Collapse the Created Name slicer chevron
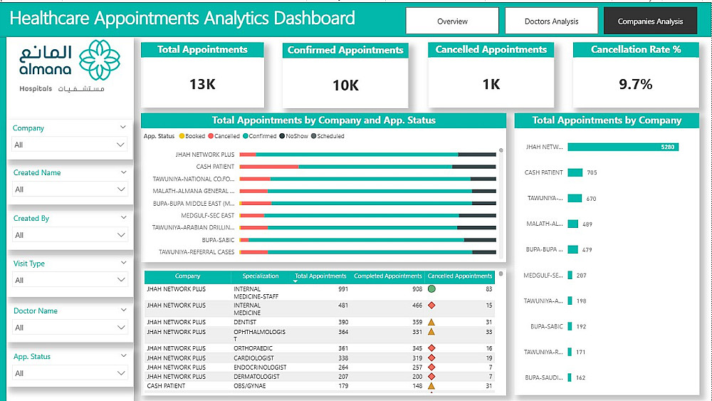This screenshot has height=401, width=712. pyautogui.click(x=123, y=172)
